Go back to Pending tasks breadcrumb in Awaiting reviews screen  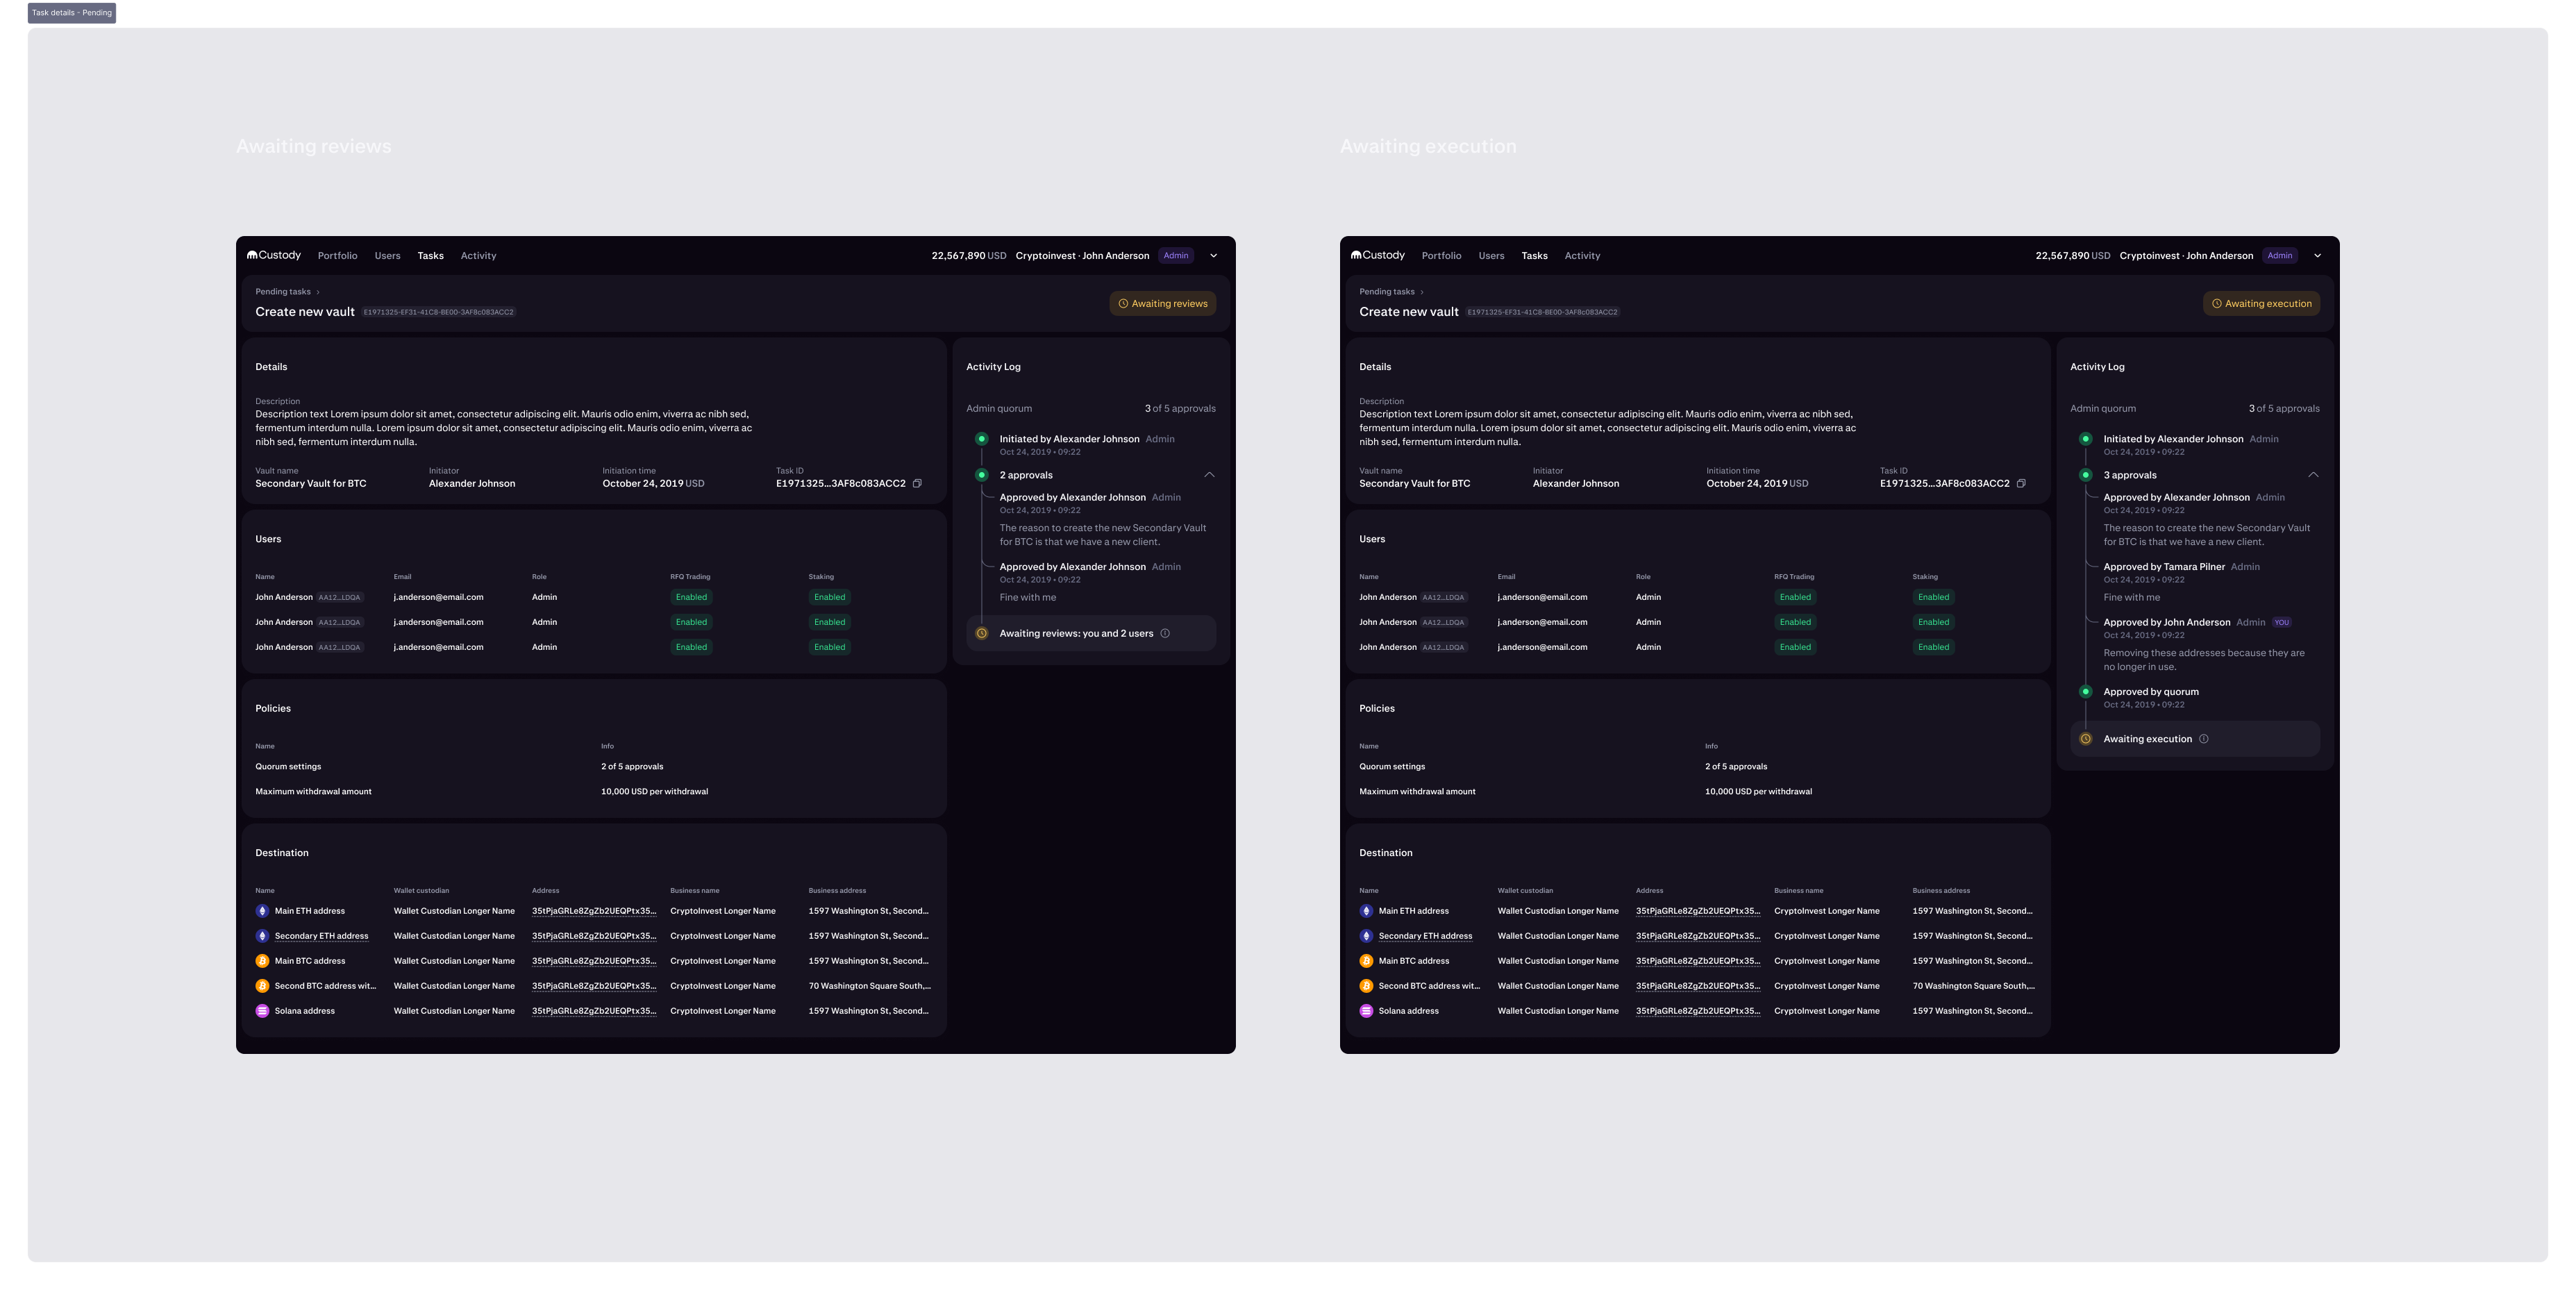[283, 292]
